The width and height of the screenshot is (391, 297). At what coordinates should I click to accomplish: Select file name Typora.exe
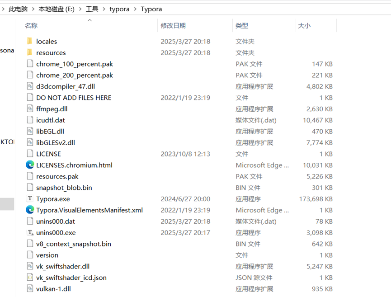(x=53, y=199)
